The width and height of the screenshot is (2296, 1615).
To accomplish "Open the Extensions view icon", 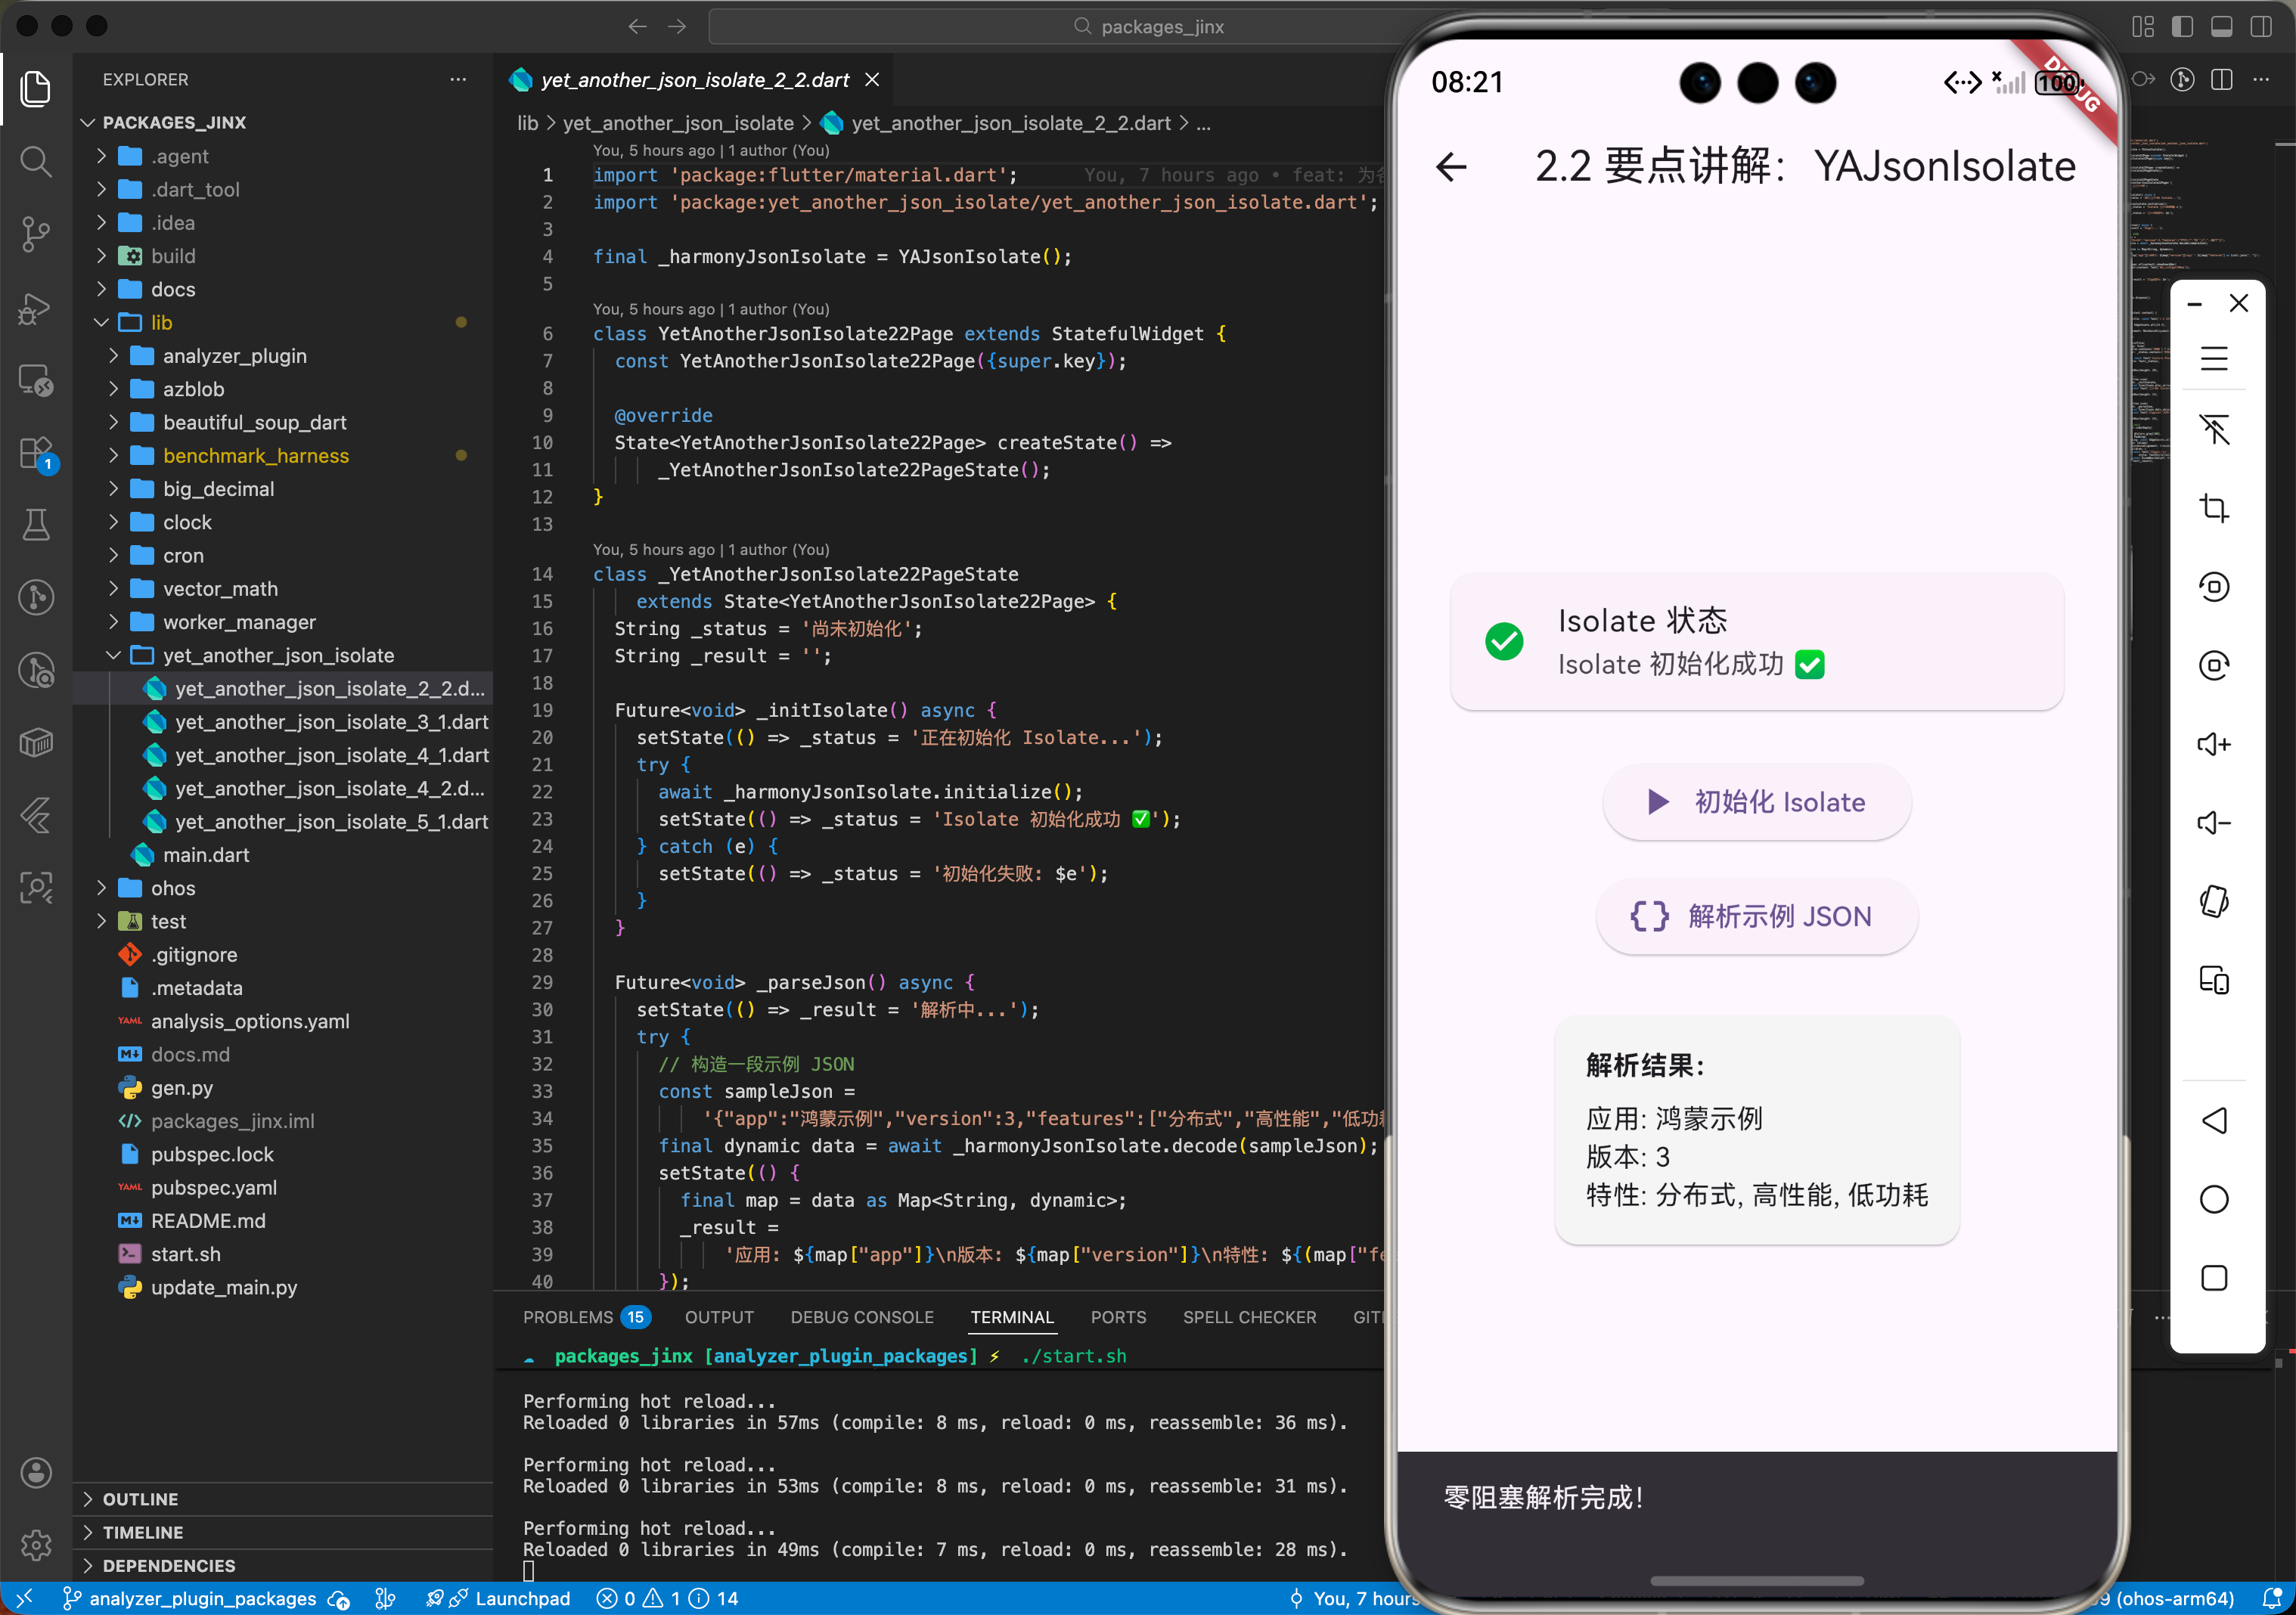I will (x=36, y=453).
